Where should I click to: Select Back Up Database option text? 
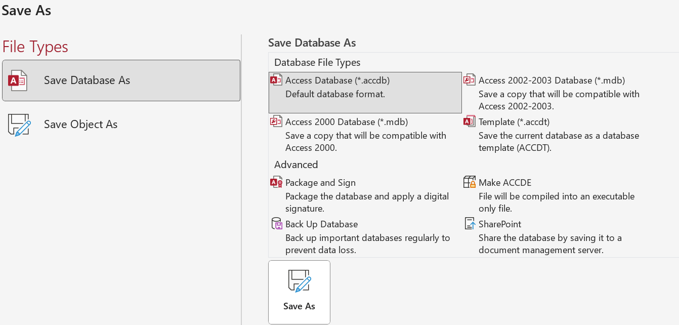pyautogui.click(x=321, y=224)
